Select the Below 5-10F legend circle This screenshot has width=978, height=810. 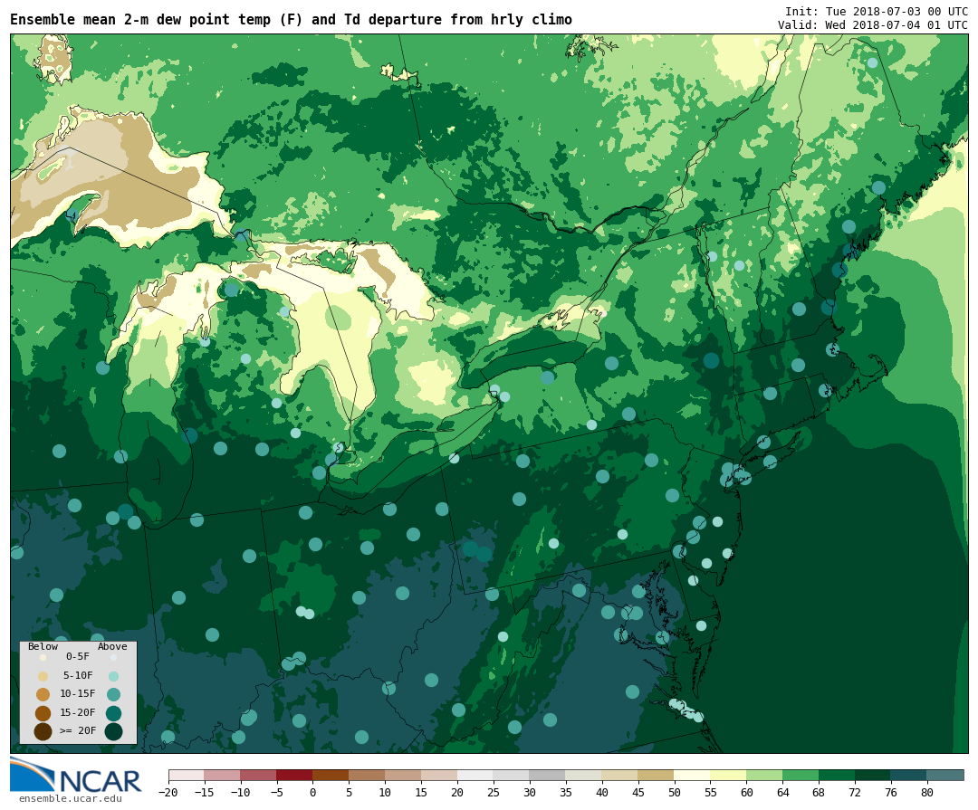tap(43, 676)
